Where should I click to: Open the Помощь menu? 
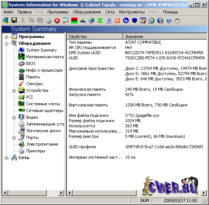171,12
